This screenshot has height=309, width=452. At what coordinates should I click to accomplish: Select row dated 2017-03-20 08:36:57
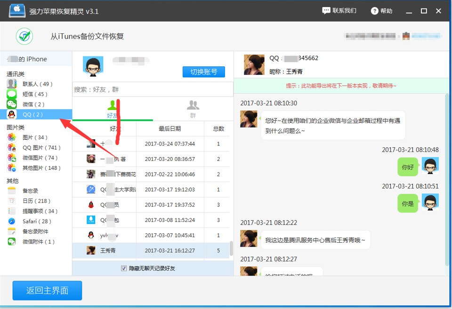[151, 159]
